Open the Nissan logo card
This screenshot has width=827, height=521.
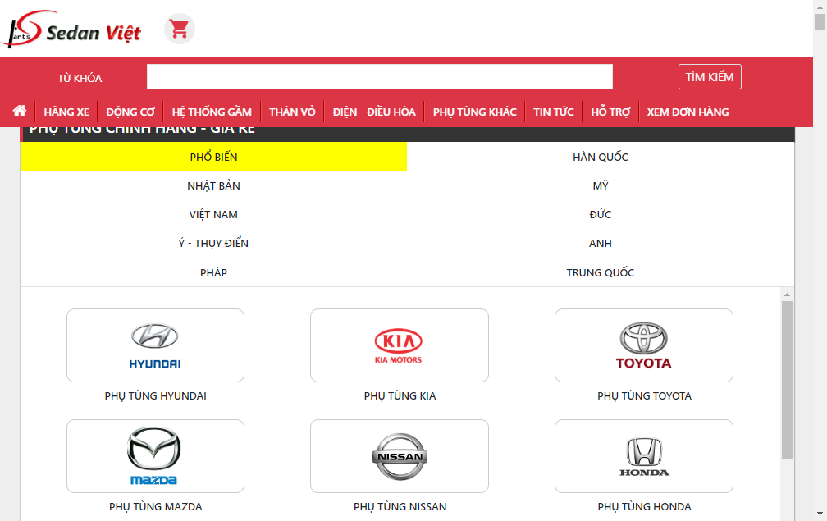point(400,456)
